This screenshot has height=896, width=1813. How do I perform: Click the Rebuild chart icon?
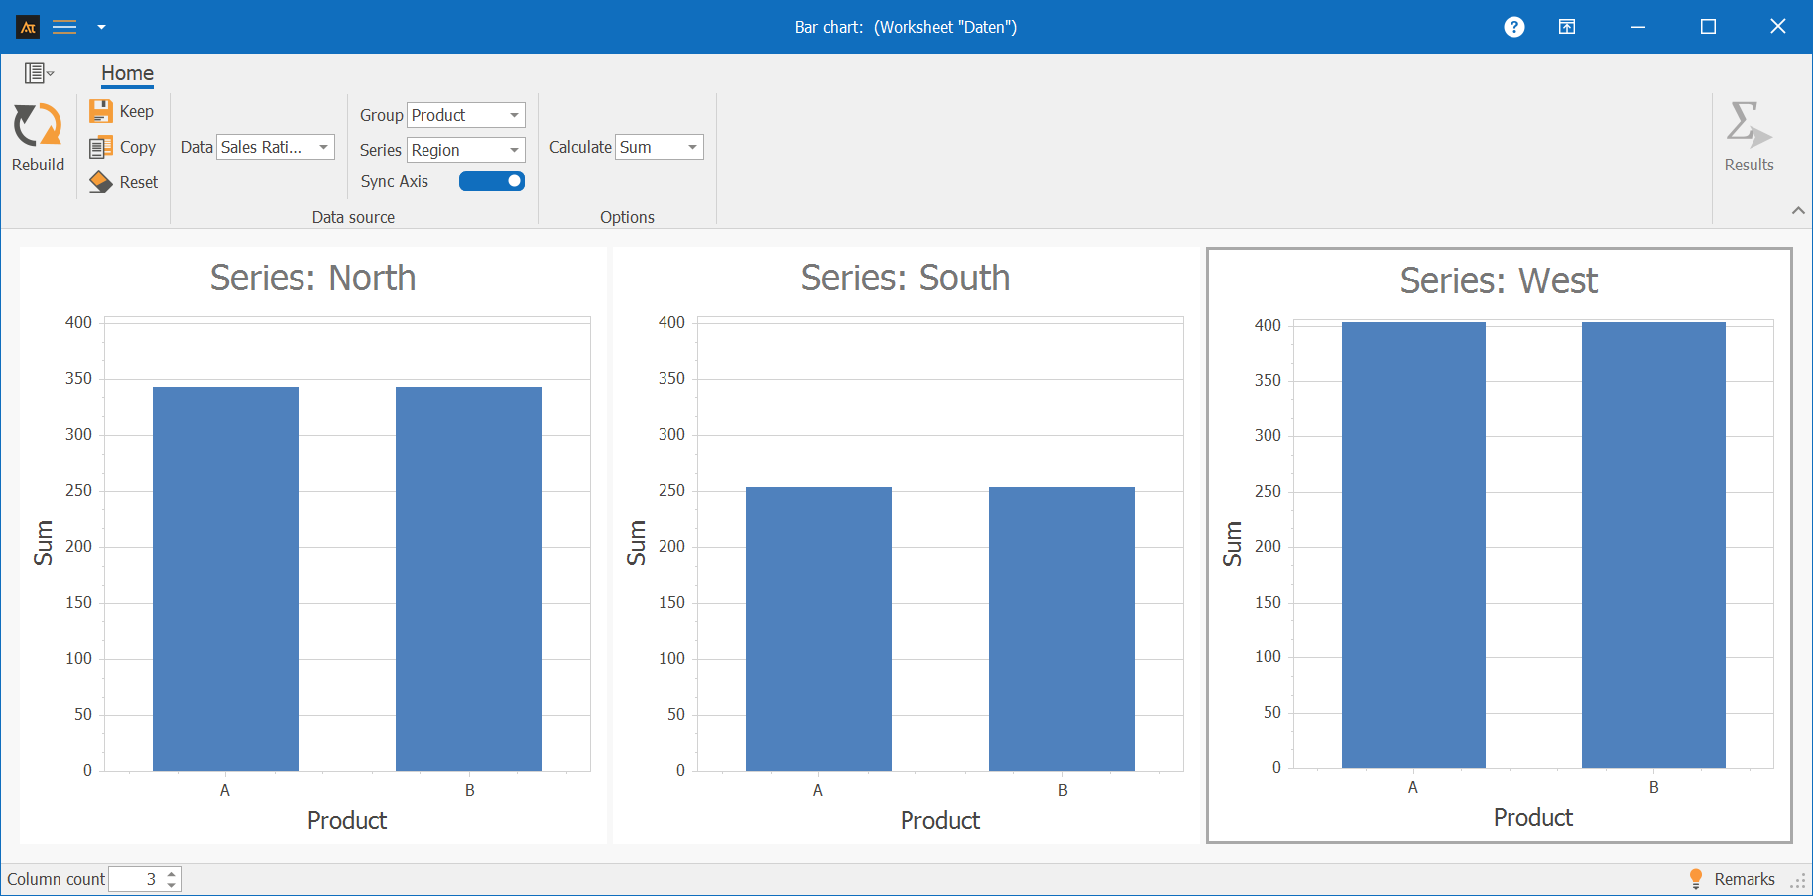tap(38, 127)
